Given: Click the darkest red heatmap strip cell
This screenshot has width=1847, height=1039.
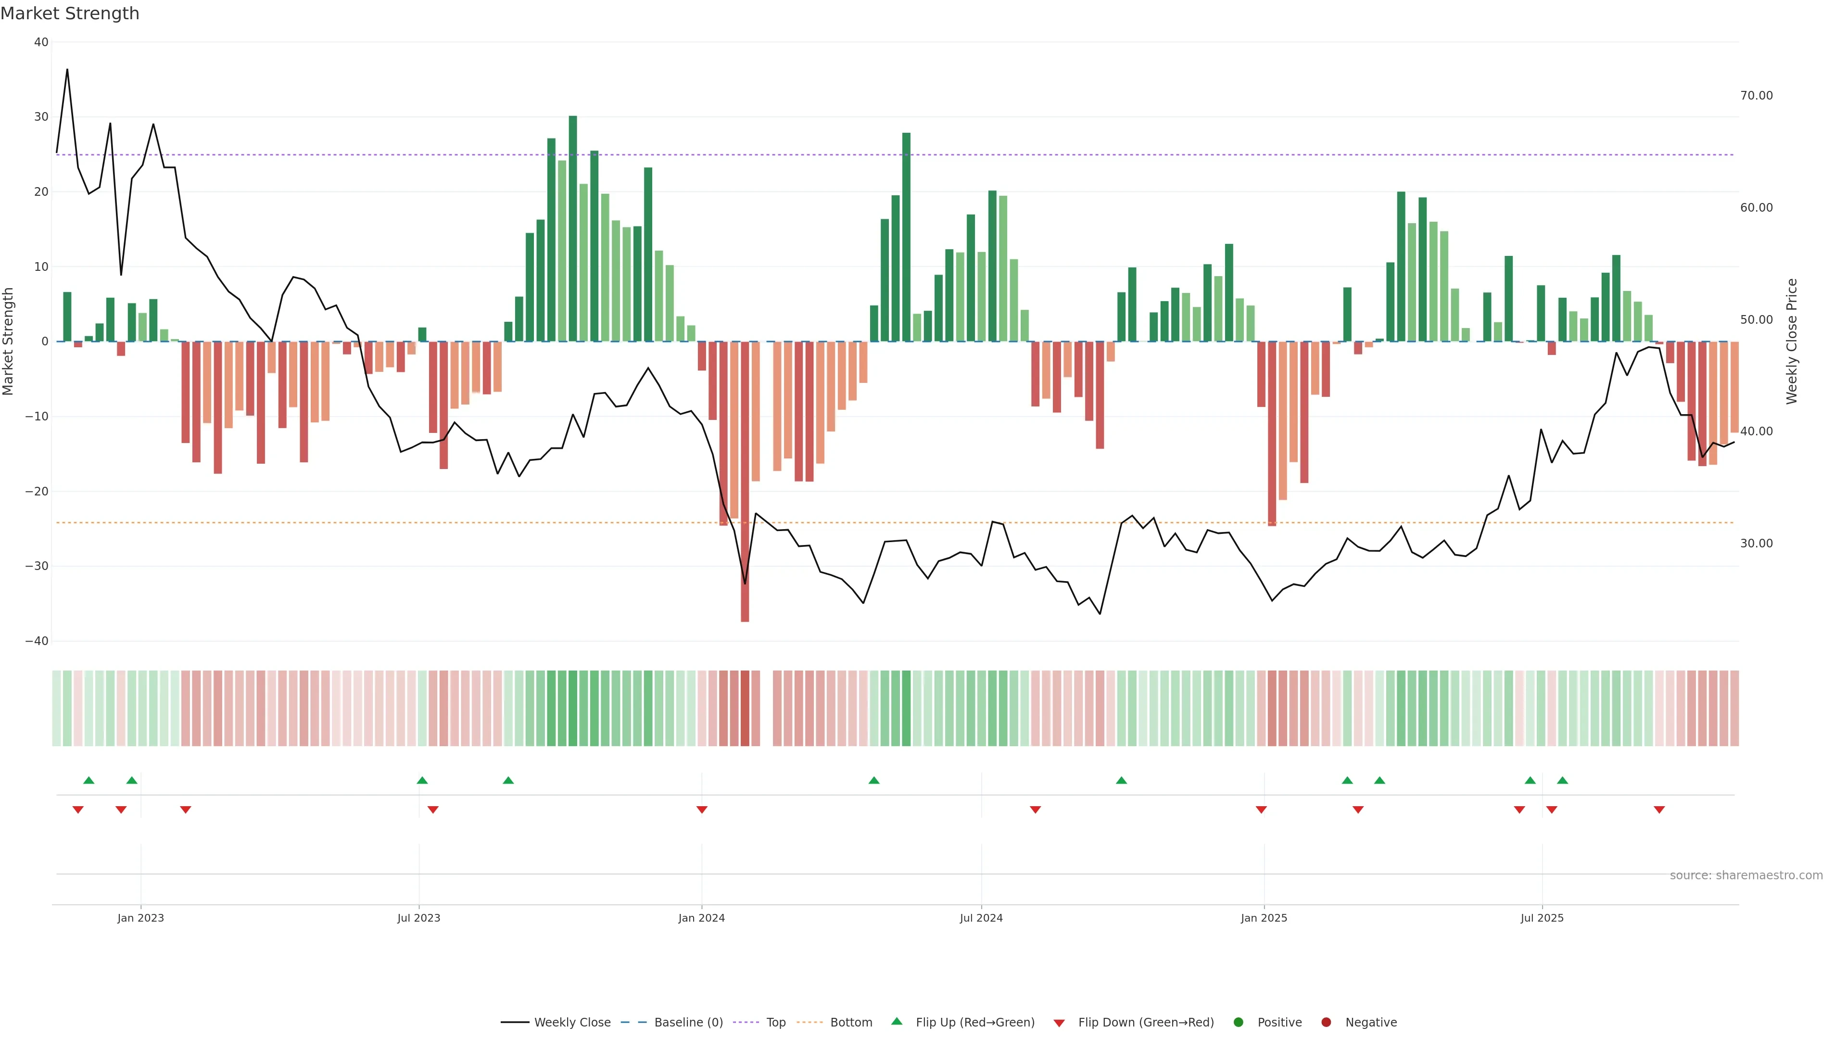Looking at the screenshot, I should (x=745, y=708).
